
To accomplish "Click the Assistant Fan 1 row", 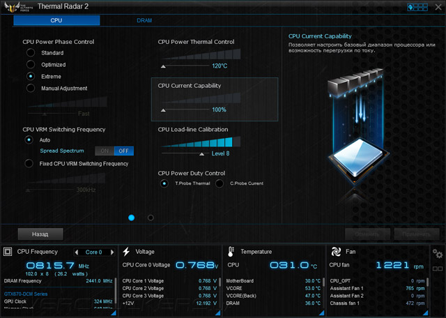I will point(377,289).
